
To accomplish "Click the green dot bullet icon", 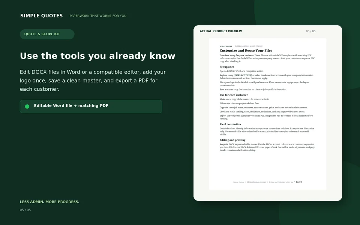I will coord(27,106).
